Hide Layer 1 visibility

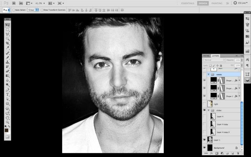(204, 140)
